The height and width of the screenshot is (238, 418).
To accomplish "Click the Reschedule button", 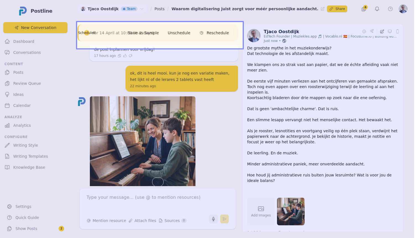I will 214,33.
